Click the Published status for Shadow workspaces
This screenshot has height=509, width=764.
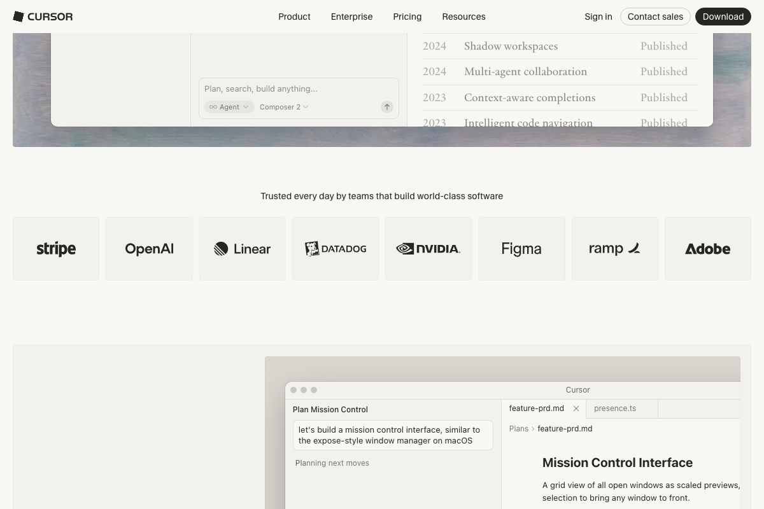(664, 46)
